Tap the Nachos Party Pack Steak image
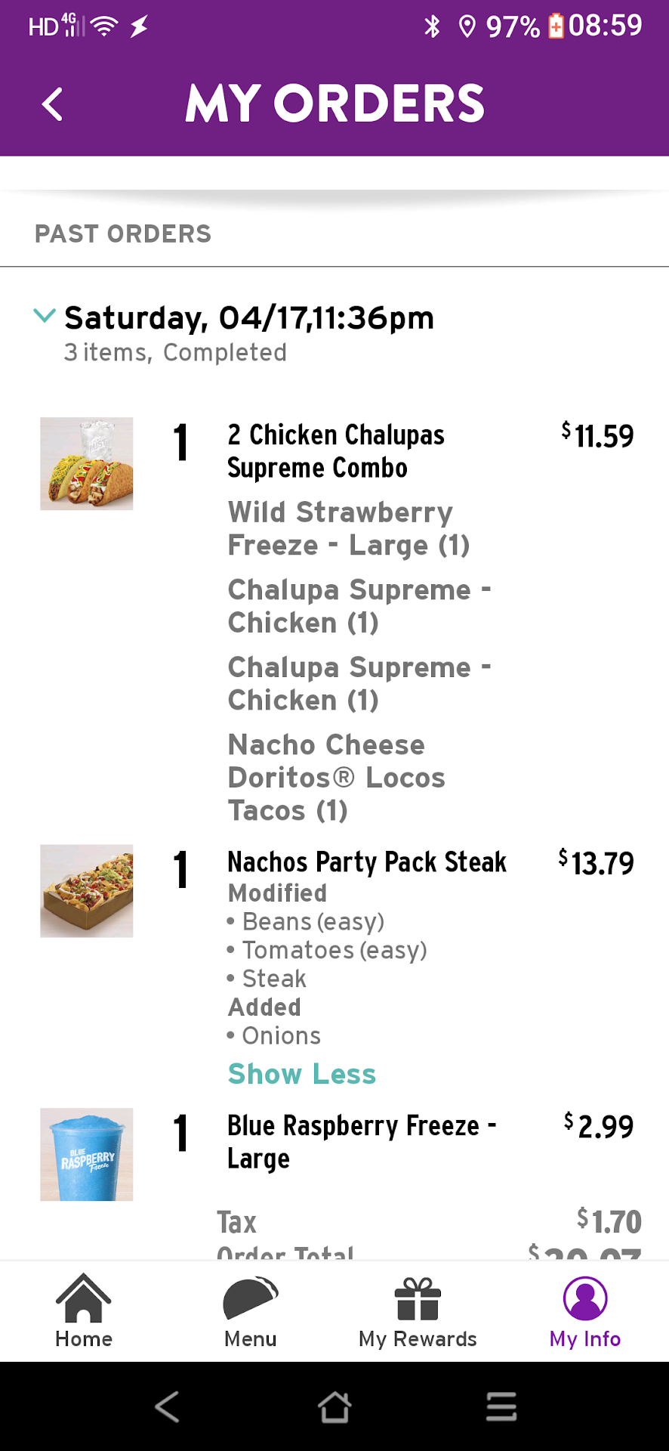This screenshot has width=669, height=1451. (87, 891)
